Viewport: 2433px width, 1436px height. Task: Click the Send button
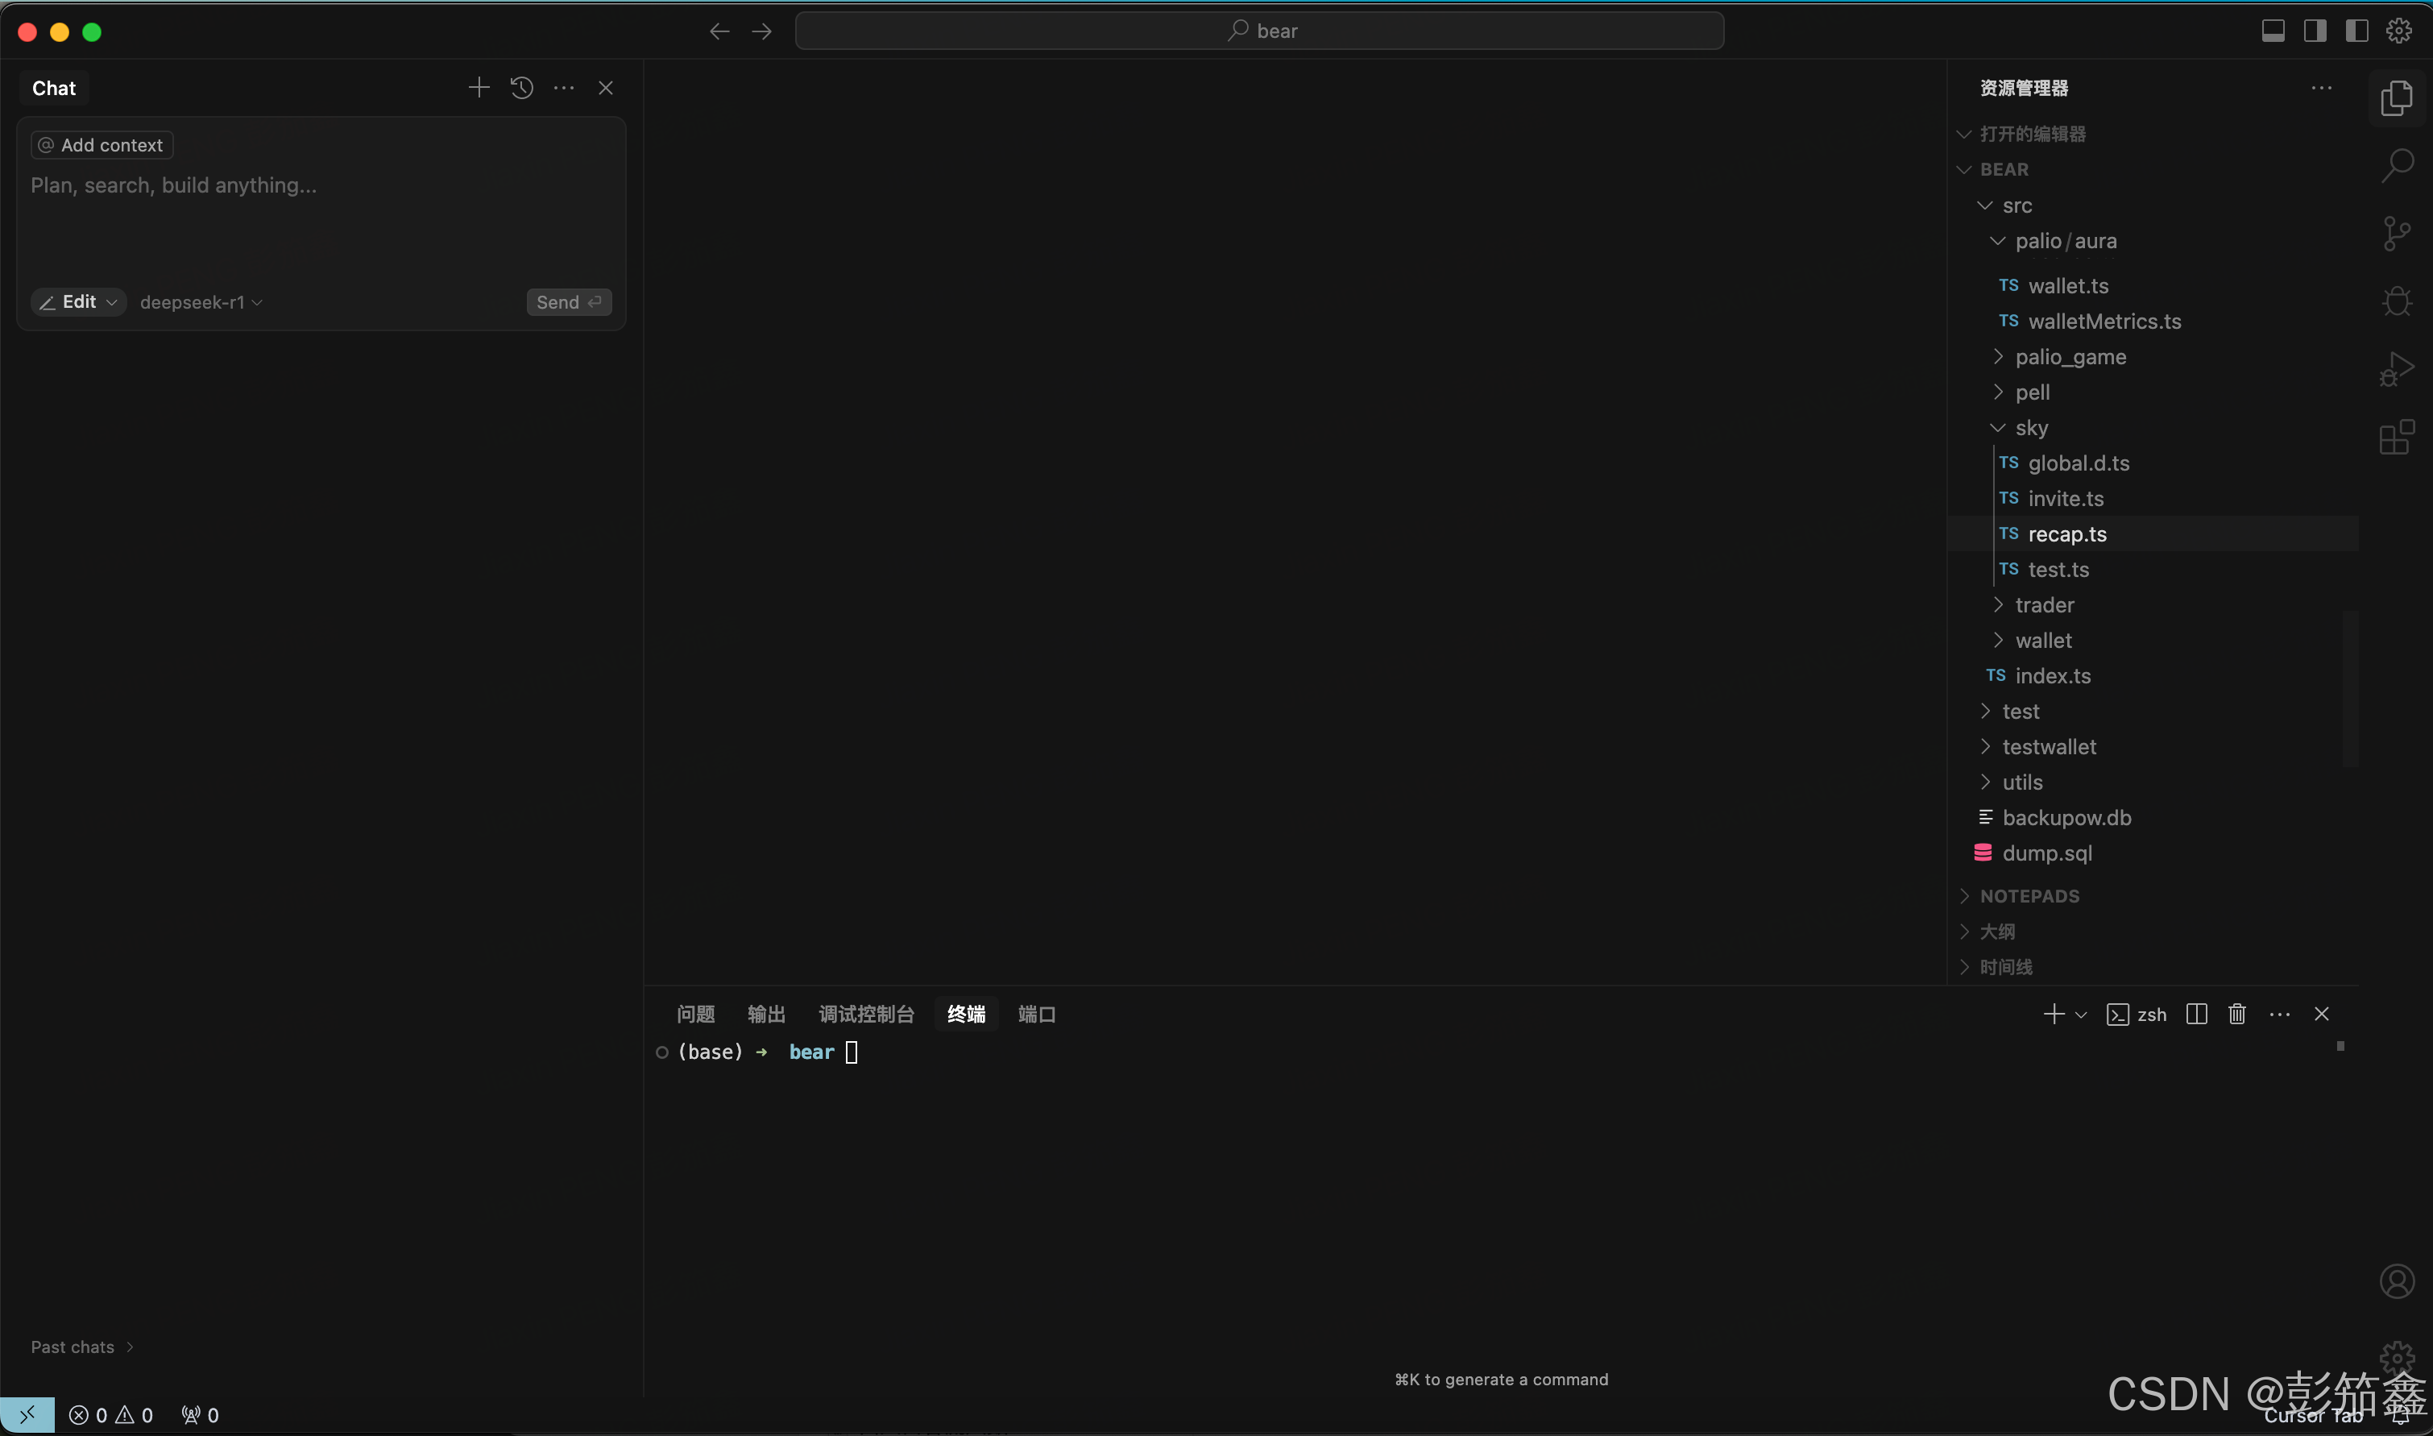pyautogui.click(x=568, y=303)
